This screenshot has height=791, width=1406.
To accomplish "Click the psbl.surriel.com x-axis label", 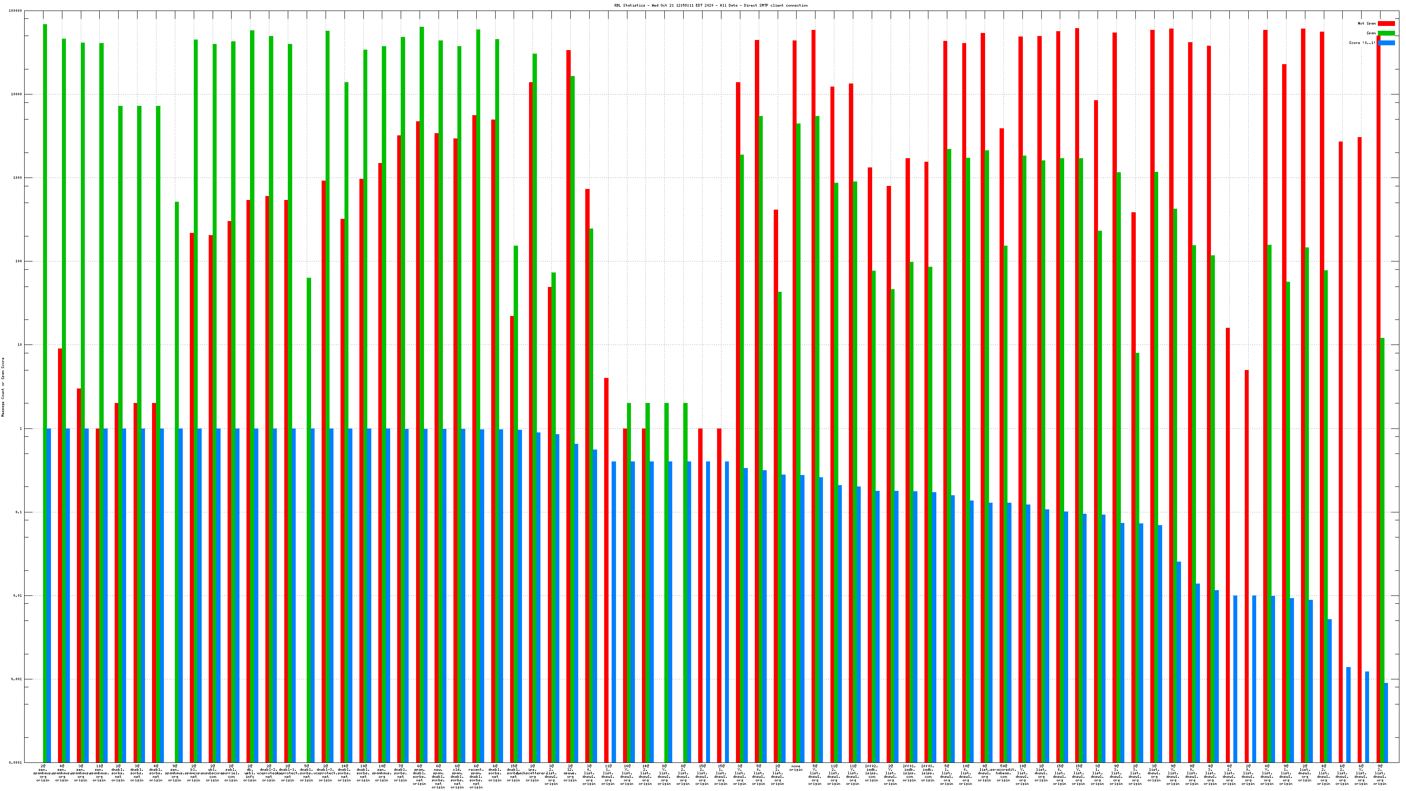I will pyautogui.click(x=232, y=773).
